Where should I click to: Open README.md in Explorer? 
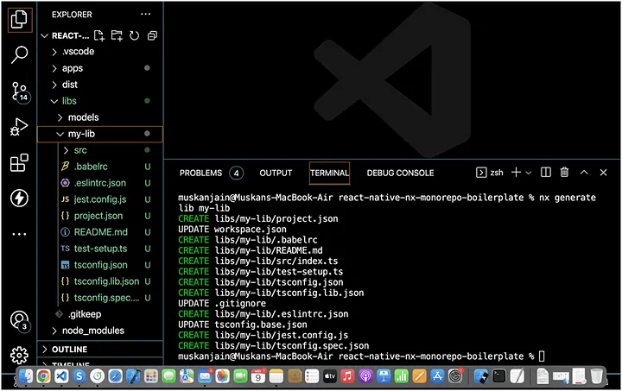[x=100, y=232]
